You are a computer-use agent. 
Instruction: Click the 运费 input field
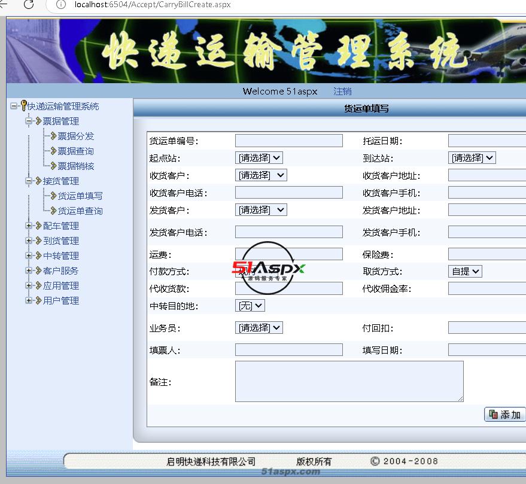coord(289,254)
